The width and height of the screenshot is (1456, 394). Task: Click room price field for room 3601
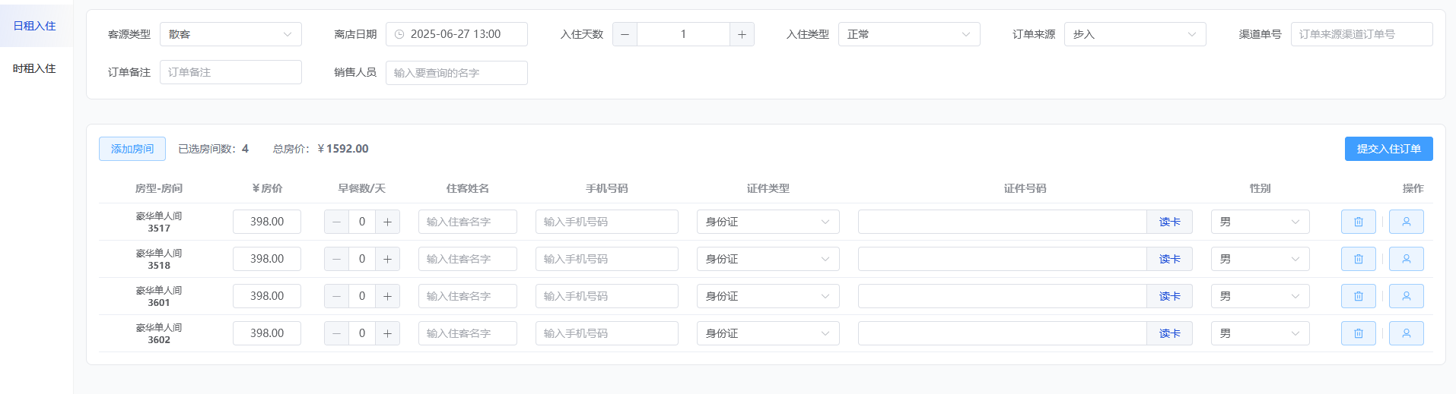(267, 296)
